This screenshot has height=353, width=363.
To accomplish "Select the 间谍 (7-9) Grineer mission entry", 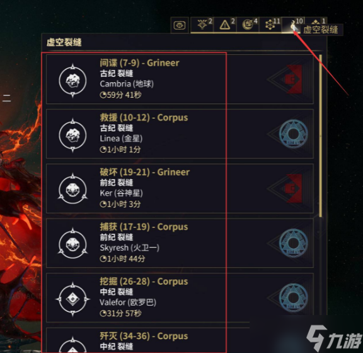I will (180, 80).
